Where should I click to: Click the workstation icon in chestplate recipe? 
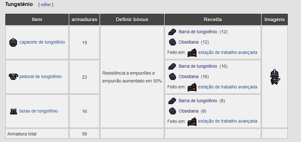(x=192, y=87)
